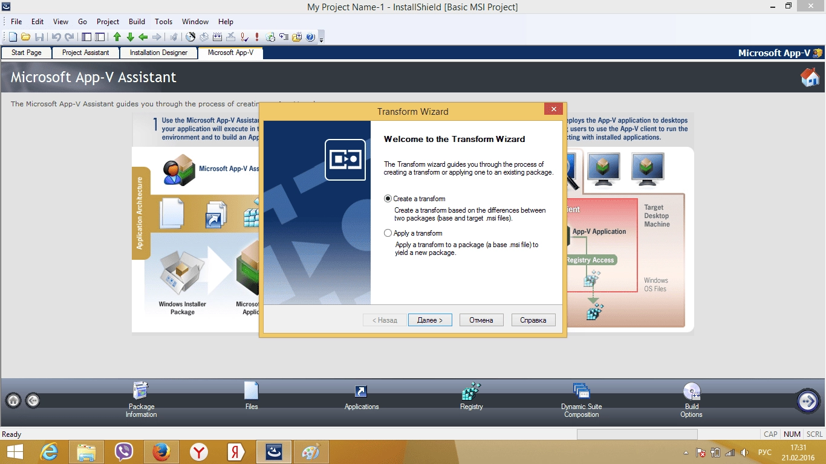The width and height of the screenshot is (826, 464).
Task: Click the Open Project folder icon
Action: coord(26,37)
